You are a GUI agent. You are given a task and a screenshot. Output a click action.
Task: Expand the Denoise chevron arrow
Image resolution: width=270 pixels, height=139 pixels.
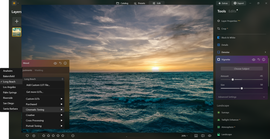pos(265,52)
